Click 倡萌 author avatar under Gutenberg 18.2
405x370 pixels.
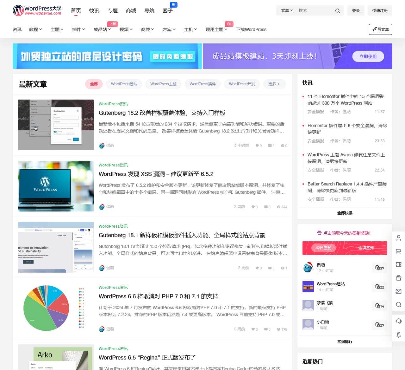102,146
